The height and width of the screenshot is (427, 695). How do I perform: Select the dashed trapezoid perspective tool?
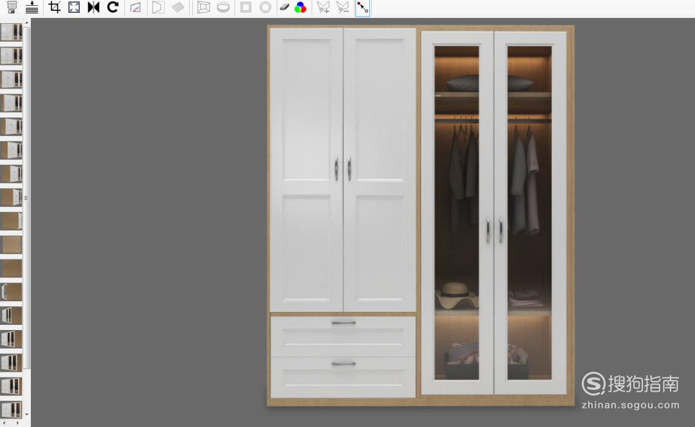(x=158, y=8)
